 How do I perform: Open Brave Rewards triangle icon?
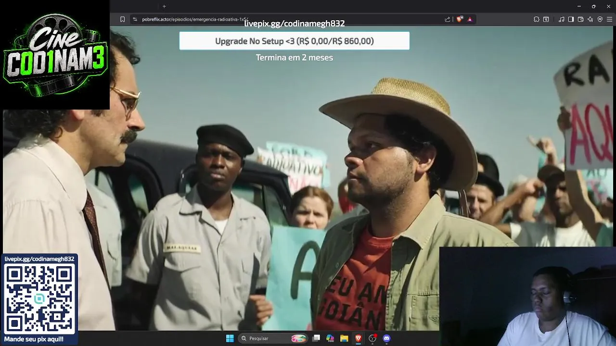(x=470, y=19)
